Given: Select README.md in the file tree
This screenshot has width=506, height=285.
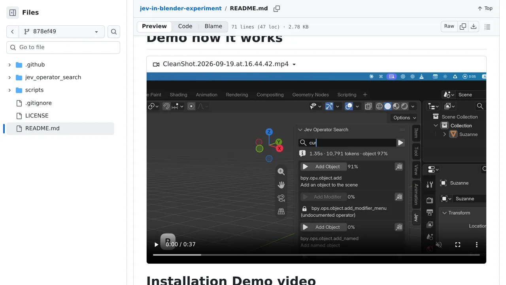Looking at the screenshot, I should (x=60, y=128).
